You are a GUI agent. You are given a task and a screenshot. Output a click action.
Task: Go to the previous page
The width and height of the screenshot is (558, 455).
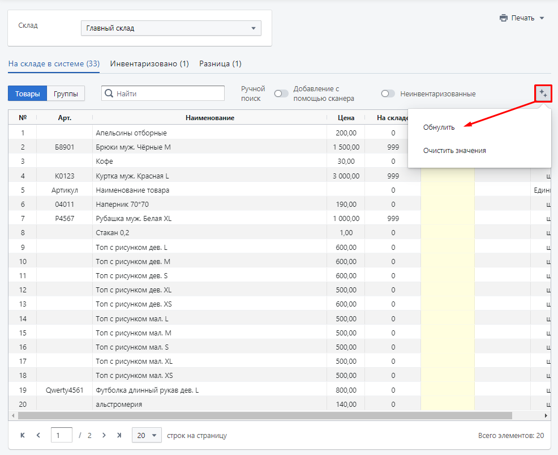coord(38,435)
